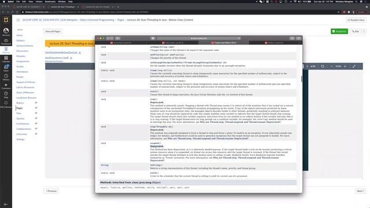Click the address bar in front docs window

[199, 38]
